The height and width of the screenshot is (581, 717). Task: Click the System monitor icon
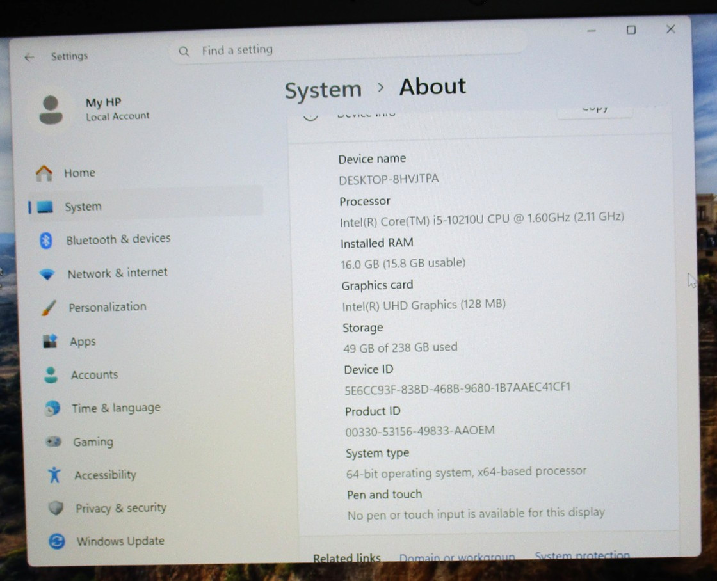click(45, 207)
